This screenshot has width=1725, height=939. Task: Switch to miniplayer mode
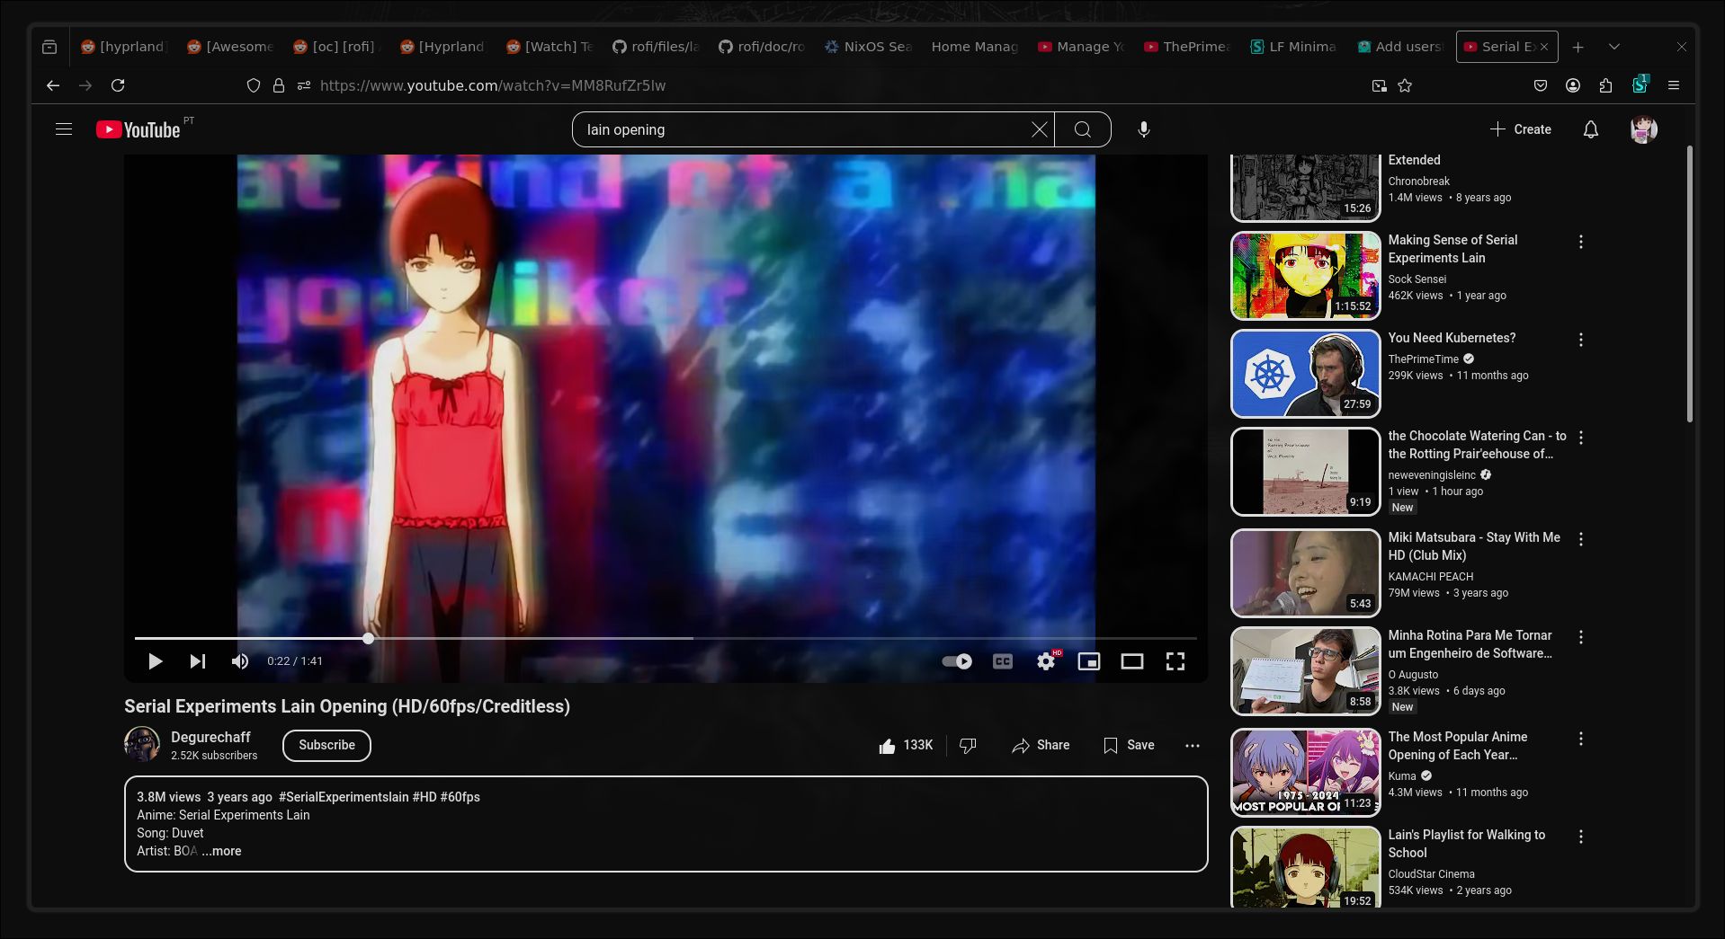pyautogui.click(x=1089, y=661)
